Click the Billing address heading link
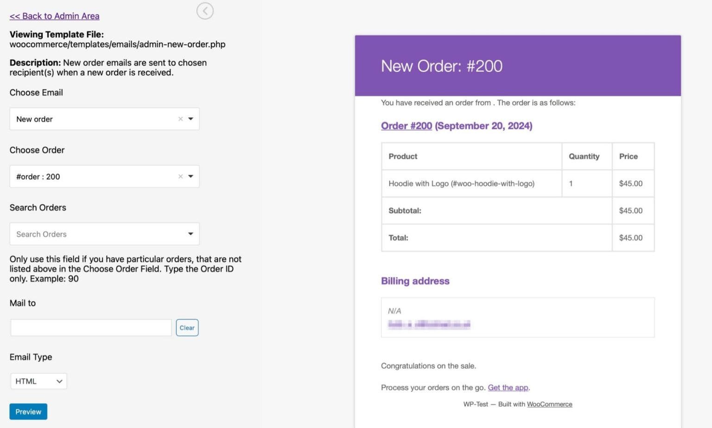 pyautogui.click(x=415, y=281)
